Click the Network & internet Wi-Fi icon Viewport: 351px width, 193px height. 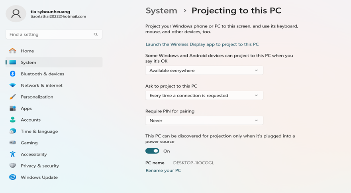click(x=13, y=85)
